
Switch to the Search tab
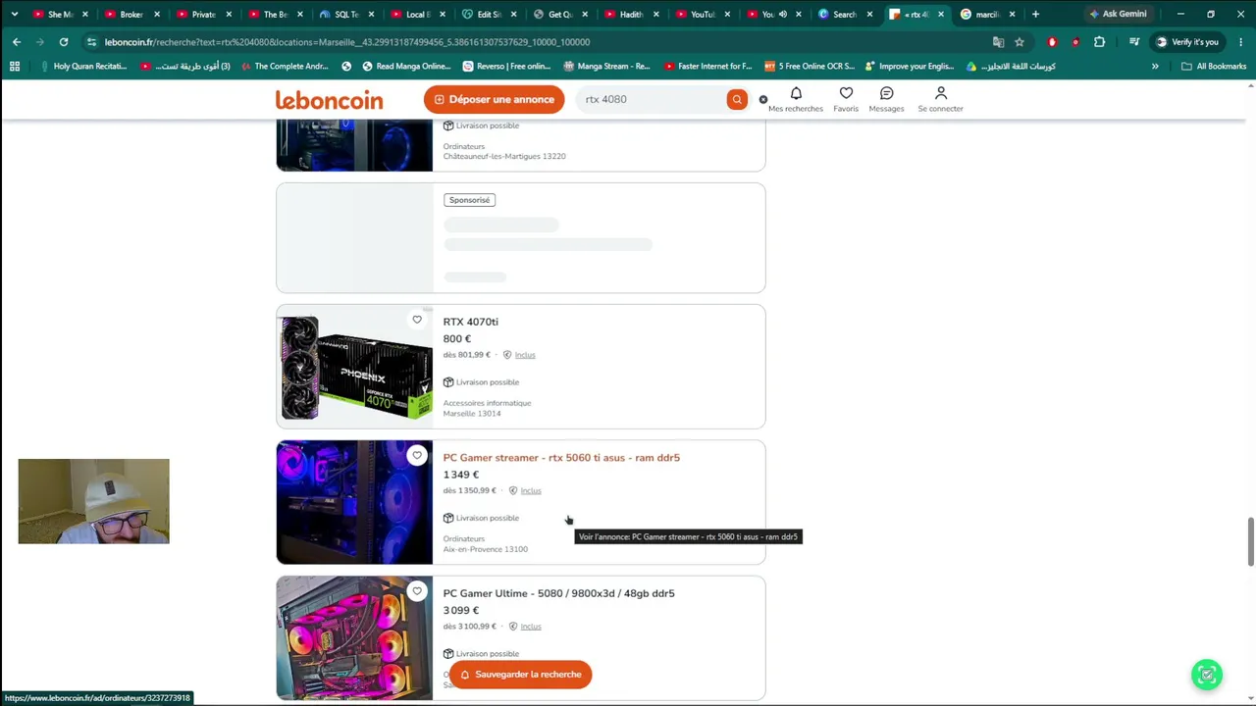pos(844,14)
